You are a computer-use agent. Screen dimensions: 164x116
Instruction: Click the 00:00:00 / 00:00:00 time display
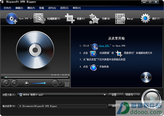(x=60, y=75)
